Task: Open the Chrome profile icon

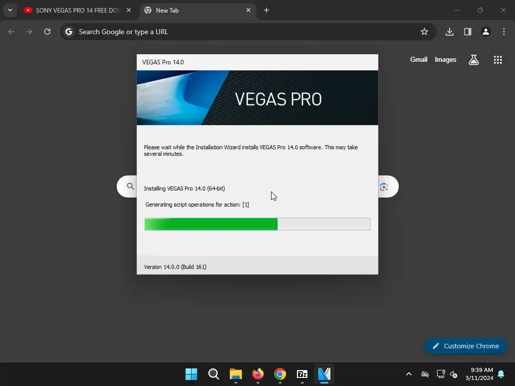Action: pyautogui.click(x=486, y=32)
